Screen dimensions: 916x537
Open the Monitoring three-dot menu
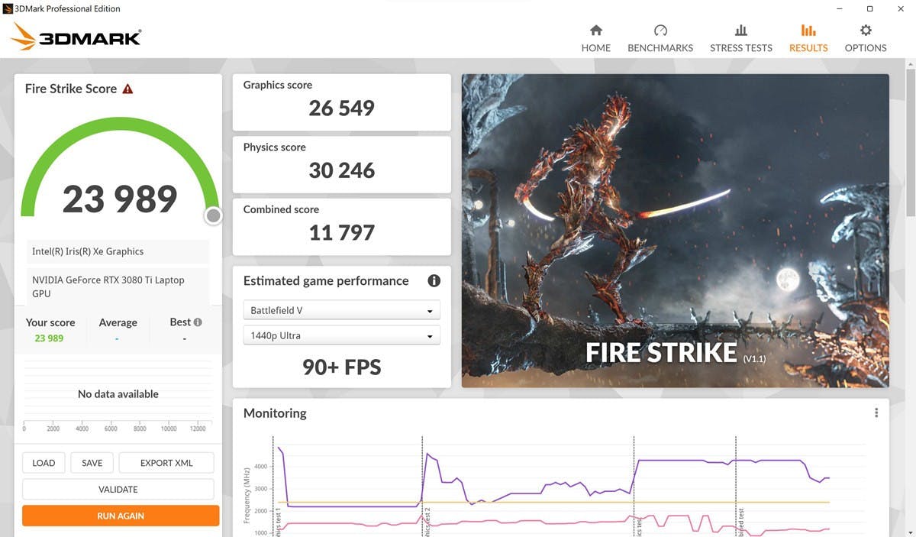click(x=876, y=412)
